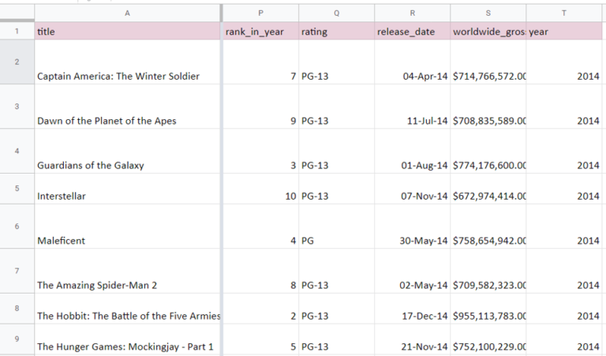The width and height of the screenshot is (606, 356).
Task: Click Maleficent's PG rating cell
Action: click(337, 240)
